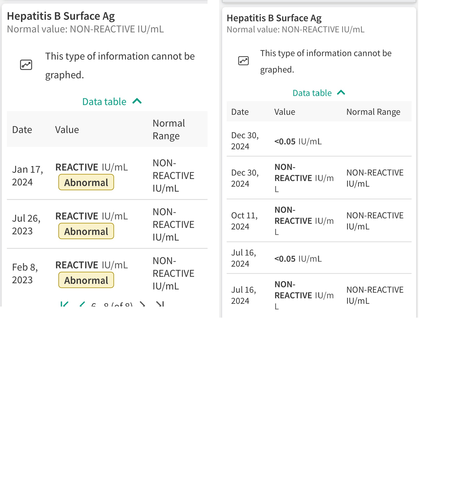Image resolution: width=449 pixels, height=497 pixels.
Task: Select the 'Feb 8, 2023' date cell
Action: pos(25,274)
